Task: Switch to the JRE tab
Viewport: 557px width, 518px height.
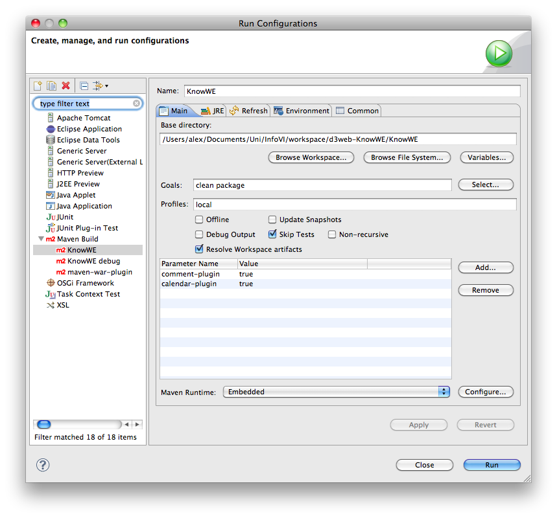Action: coord(213,111)
